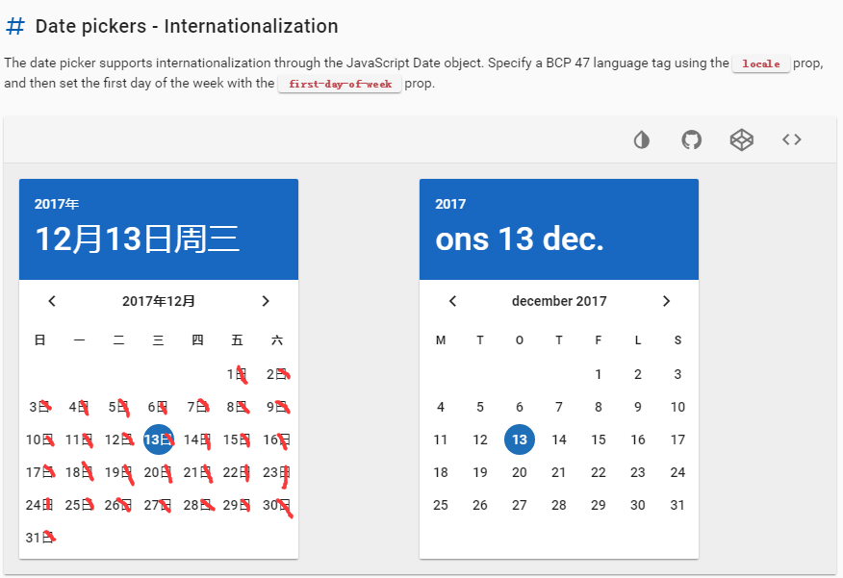Image resolution: width=843 pixels, height=578 pixels.
Task: Open the GitHub source of this example
Action: [691, 139]
